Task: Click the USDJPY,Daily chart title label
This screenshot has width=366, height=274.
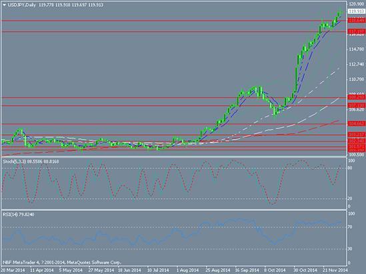Action: click(21, 5)
